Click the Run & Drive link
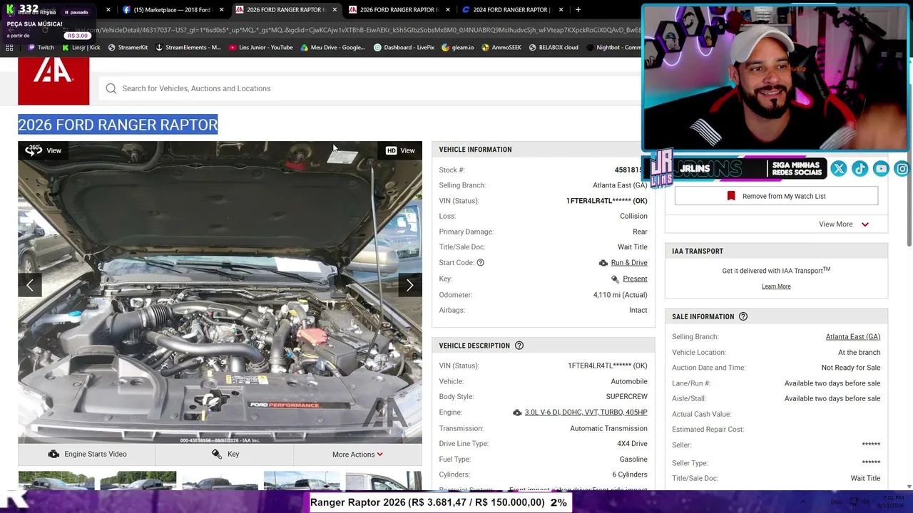913x513 pixels. (x=629, y=263)
